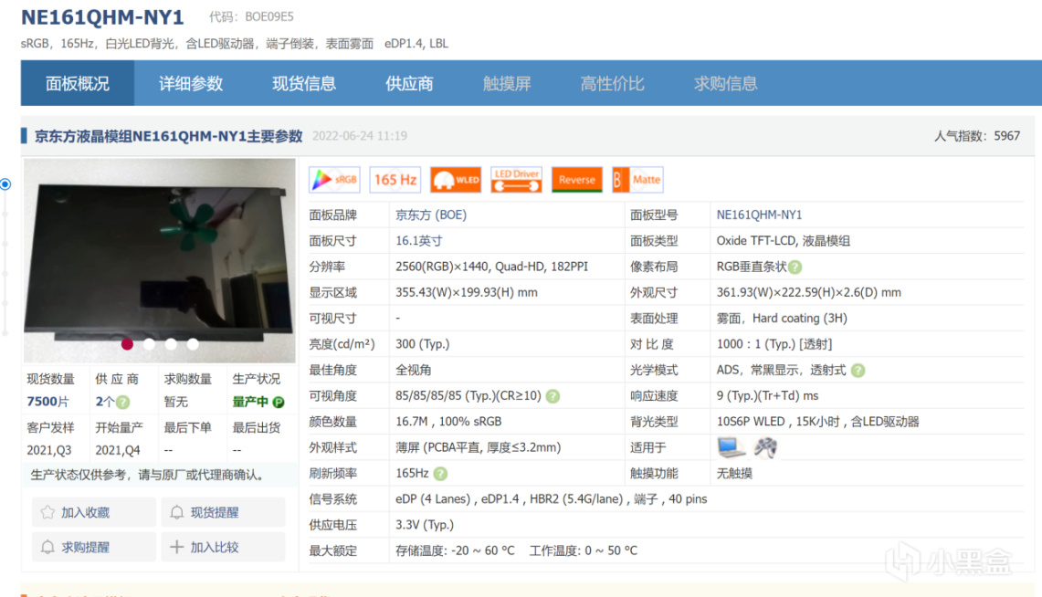Click the laptop application icon
The height and width of the screenshot is (597, 1042).
coord(731,447)
